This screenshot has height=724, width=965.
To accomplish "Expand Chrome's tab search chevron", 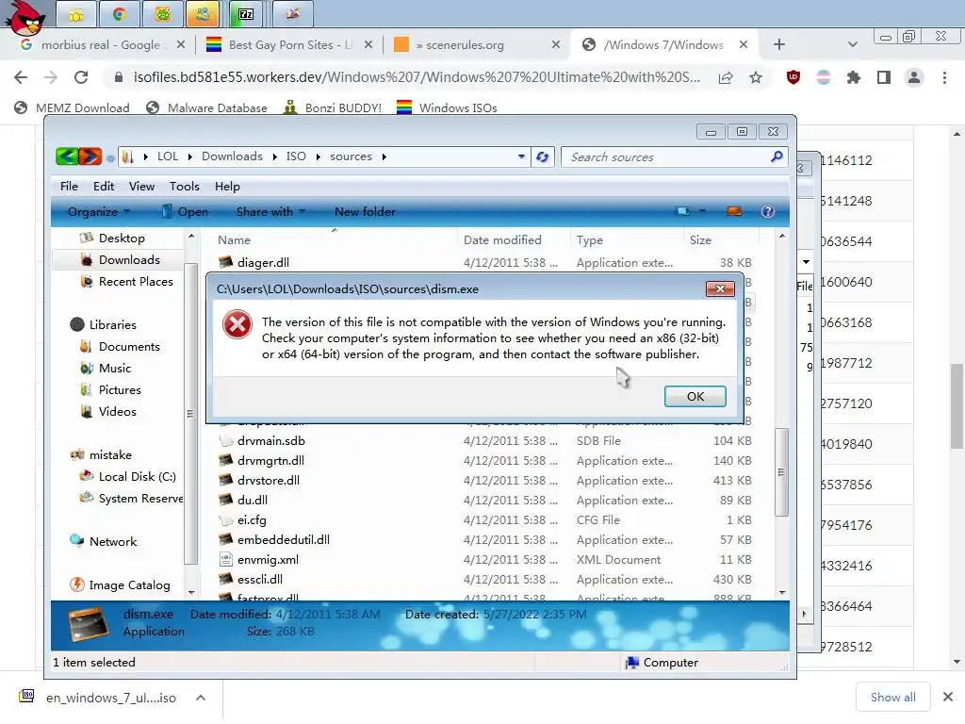I will 852,44.
